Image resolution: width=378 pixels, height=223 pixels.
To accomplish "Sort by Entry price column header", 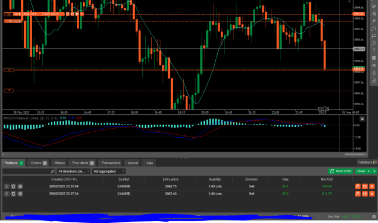I will [171, 179].
